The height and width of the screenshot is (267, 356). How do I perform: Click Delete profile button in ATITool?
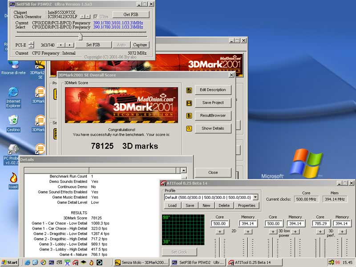[x=224, y=206]
